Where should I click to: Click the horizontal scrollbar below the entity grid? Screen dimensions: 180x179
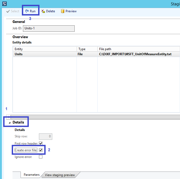(x=93, y=117)
